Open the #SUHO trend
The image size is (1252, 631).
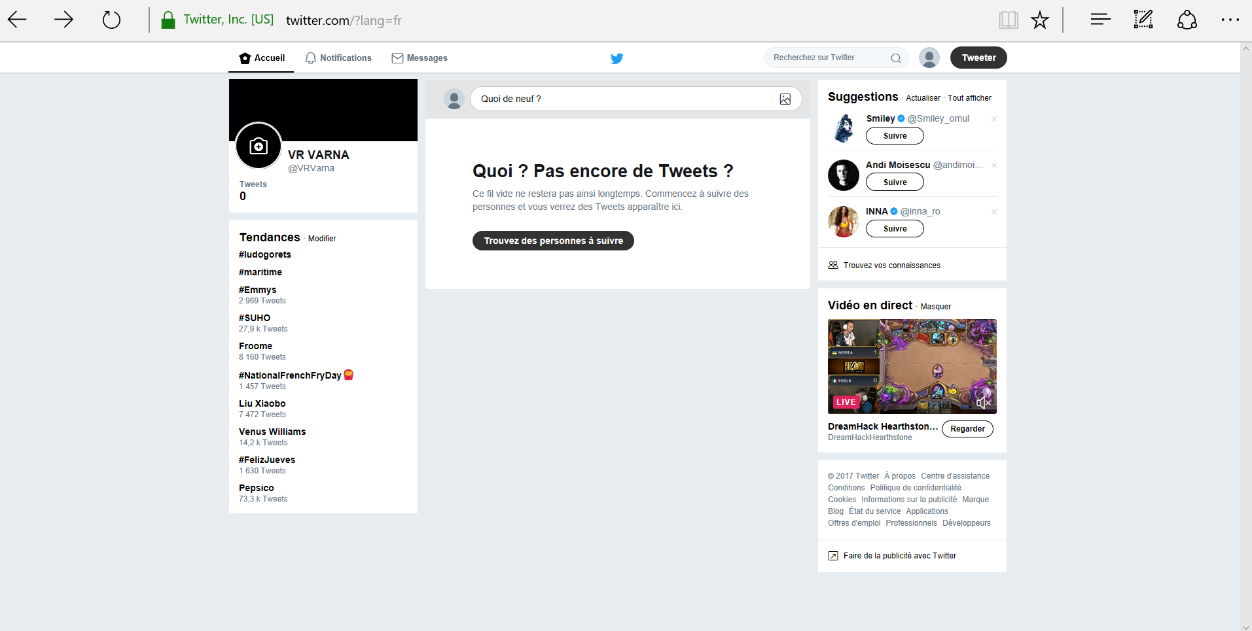[255, 318]
